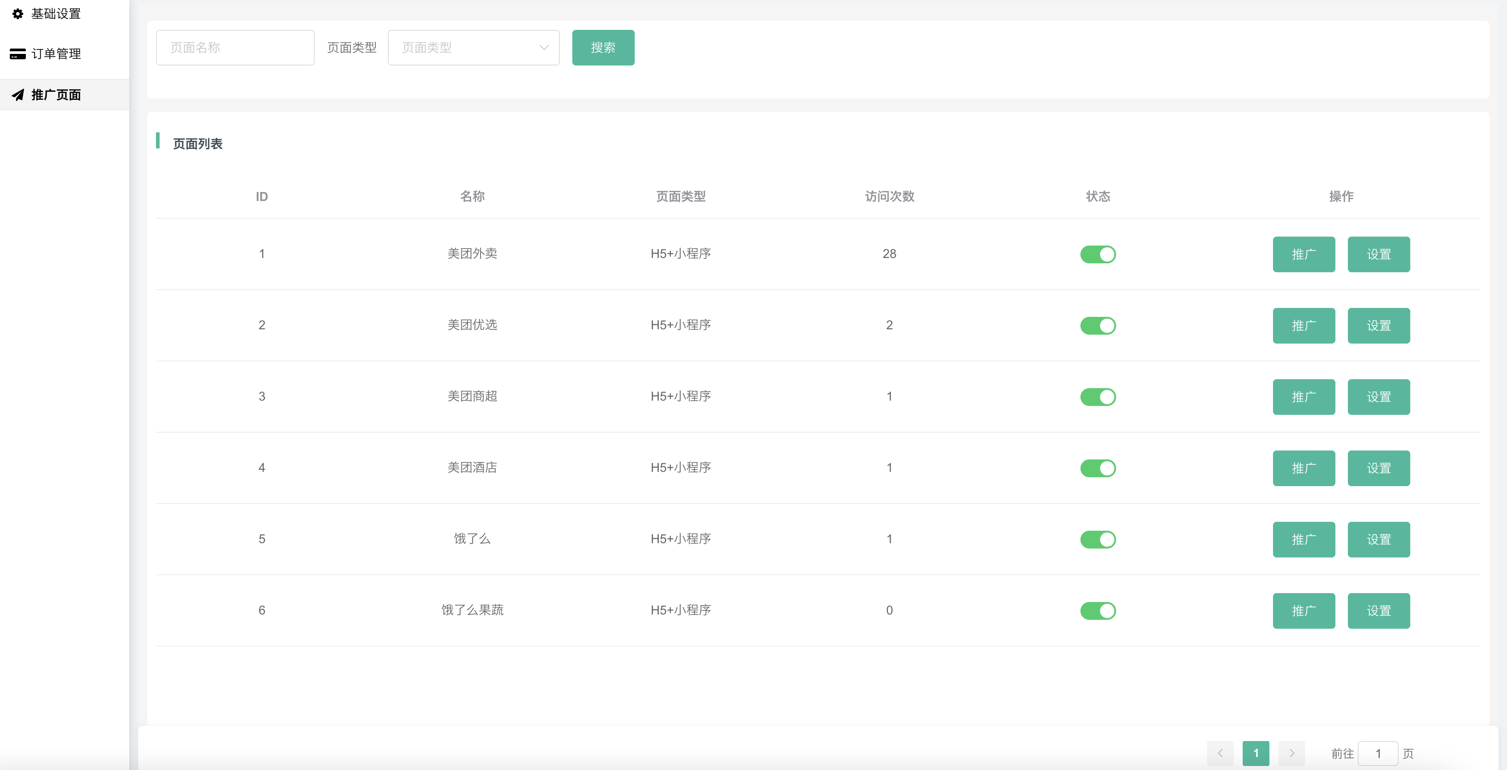Open the 页面类型 dropdown
The width and height of the screenshot is (1507, 770).
473,47
